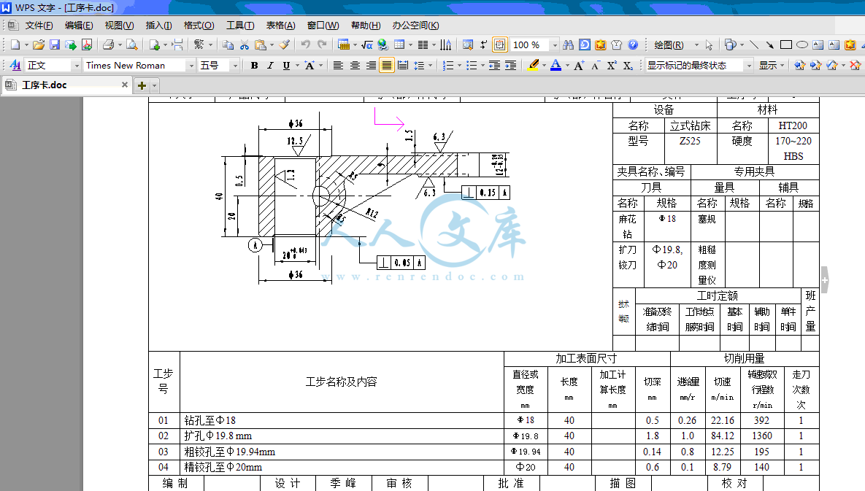Cut the selection with the scissors icon
Image resolution: width=865 pixels, height=491 pixels.
point(245,45)
